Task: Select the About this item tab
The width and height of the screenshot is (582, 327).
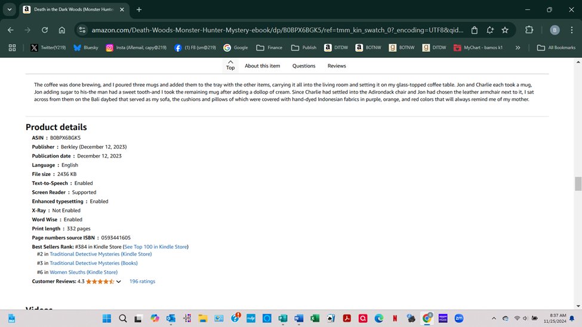Action: (263, 66)
